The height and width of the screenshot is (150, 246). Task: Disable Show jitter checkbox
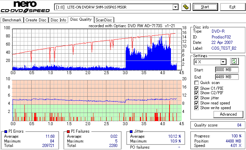tap(196, 98)
